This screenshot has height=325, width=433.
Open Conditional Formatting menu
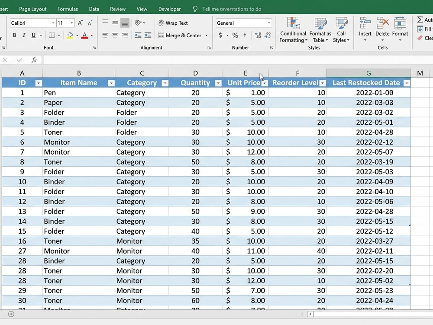click(x=293, y=30)
